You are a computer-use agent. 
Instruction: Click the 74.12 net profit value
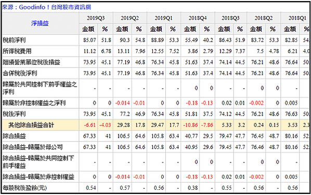(x=225, y=114)
